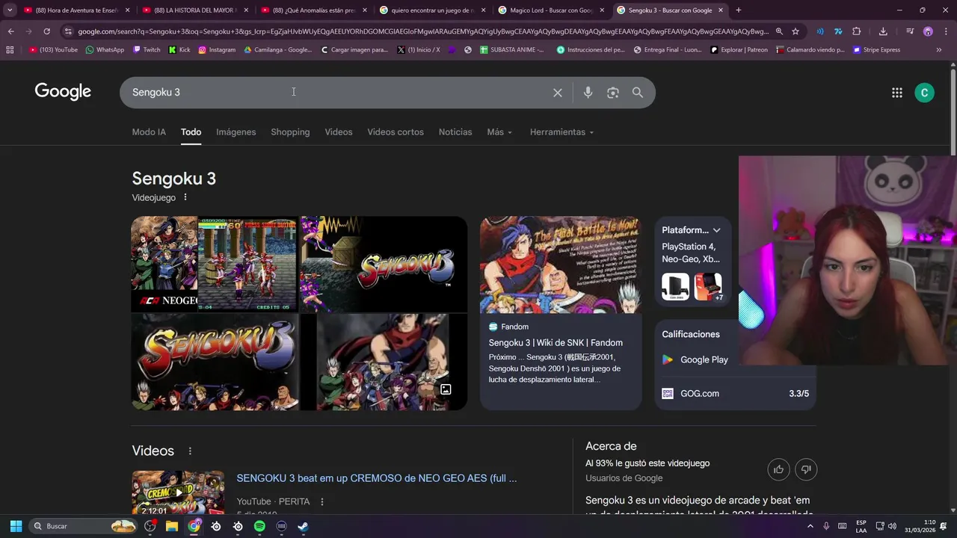
Task: Open the Google account avatar C
Action: click(924, 93)
